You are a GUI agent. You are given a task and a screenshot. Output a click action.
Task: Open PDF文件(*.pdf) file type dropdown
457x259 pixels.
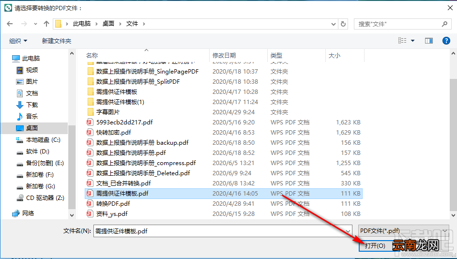[x=403, y=231]
